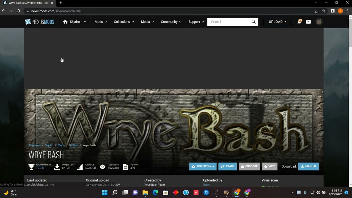352x198 pixels.
Task: Open the Community dropdown menu
Action: 171,22
